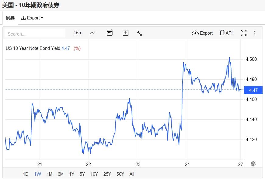Select the 1D time range
Viewport: 265px width, 179px height.
(26, 174)
